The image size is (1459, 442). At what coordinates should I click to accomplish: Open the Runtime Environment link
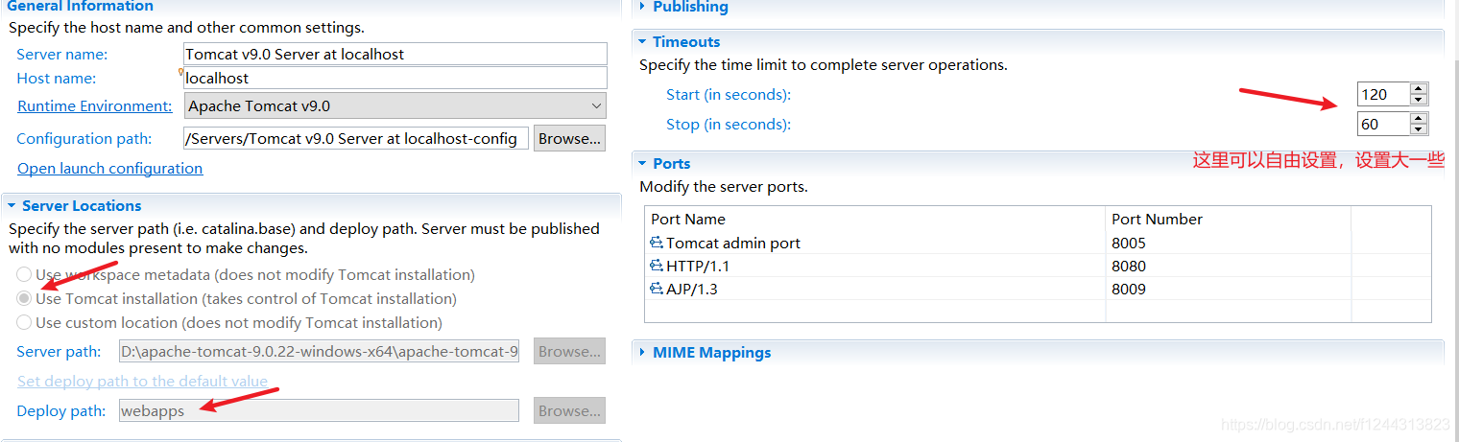[x=95, y=106]
